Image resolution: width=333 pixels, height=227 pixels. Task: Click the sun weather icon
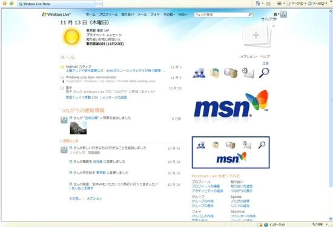72,37
